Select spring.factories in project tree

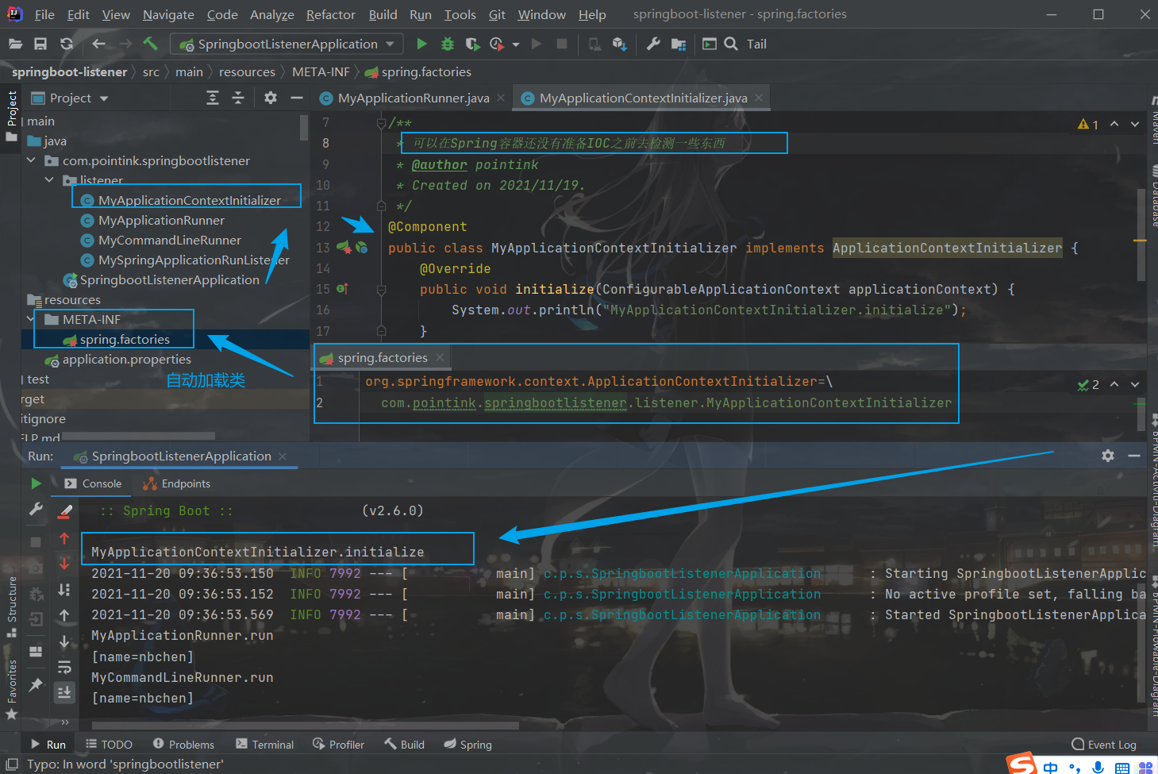click(x=125, y=339)
